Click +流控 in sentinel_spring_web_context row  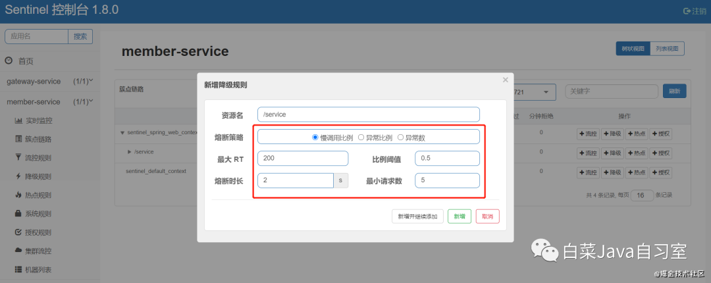[x=588, y=134]
